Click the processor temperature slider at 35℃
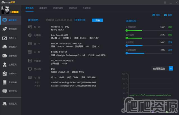179x115 pixels. [149, 31]
